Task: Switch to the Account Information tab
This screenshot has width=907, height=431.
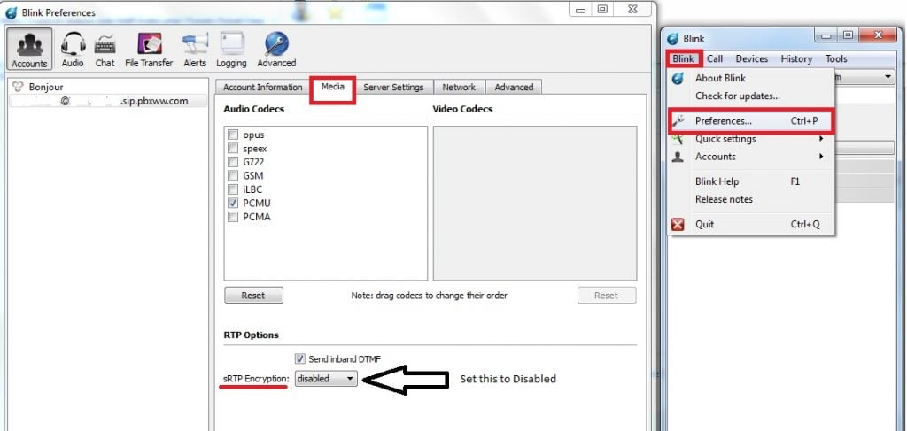Action: pyautogui.click(x=262, y=88)
